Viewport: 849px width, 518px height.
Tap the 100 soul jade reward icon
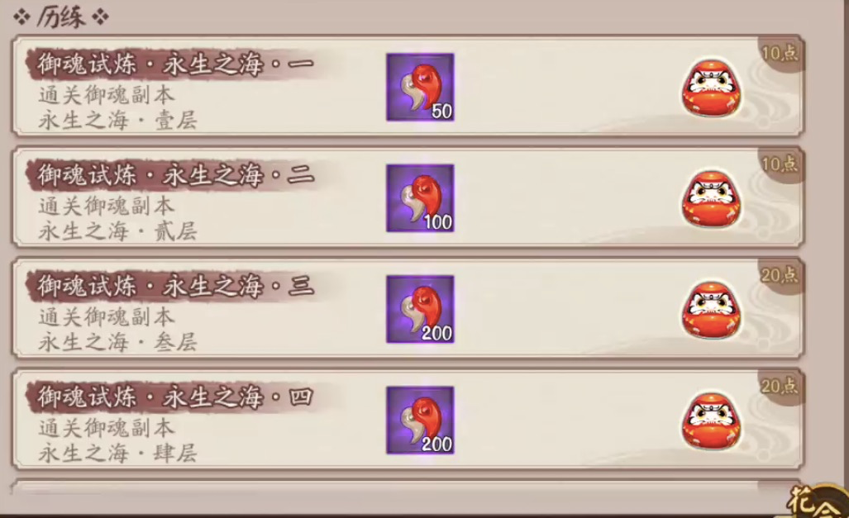(420, 198)
